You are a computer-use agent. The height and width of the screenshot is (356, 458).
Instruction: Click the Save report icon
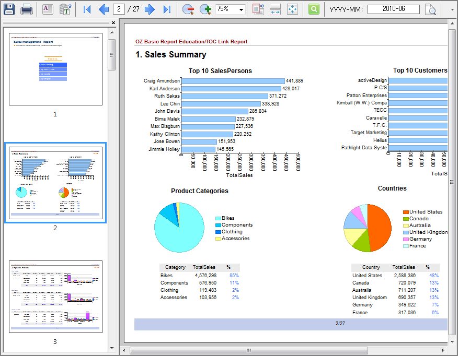pyautogui.click(x=9, y=9)
